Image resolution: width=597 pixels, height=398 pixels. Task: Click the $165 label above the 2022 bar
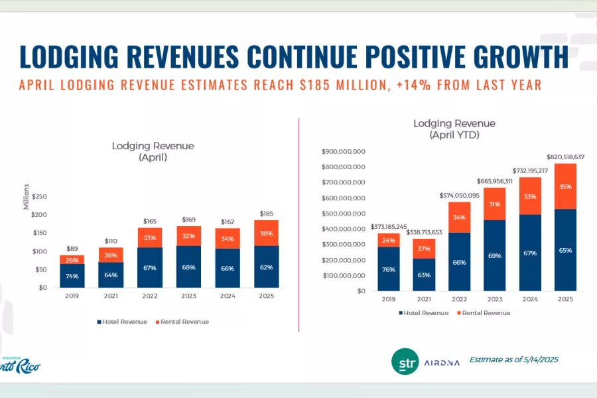coord(150,222)
